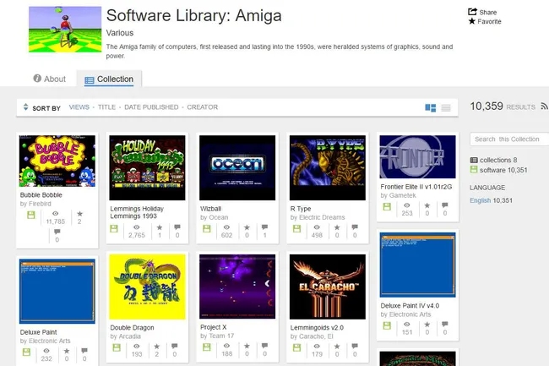Click the info icon beside About
This screenshot has height=366, width=549.
point(37,78)
